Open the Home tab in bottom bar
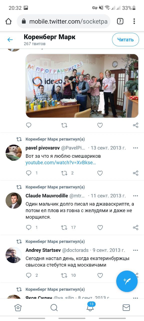144x321 pixels. pyautogui.click(x=18, y=308)
